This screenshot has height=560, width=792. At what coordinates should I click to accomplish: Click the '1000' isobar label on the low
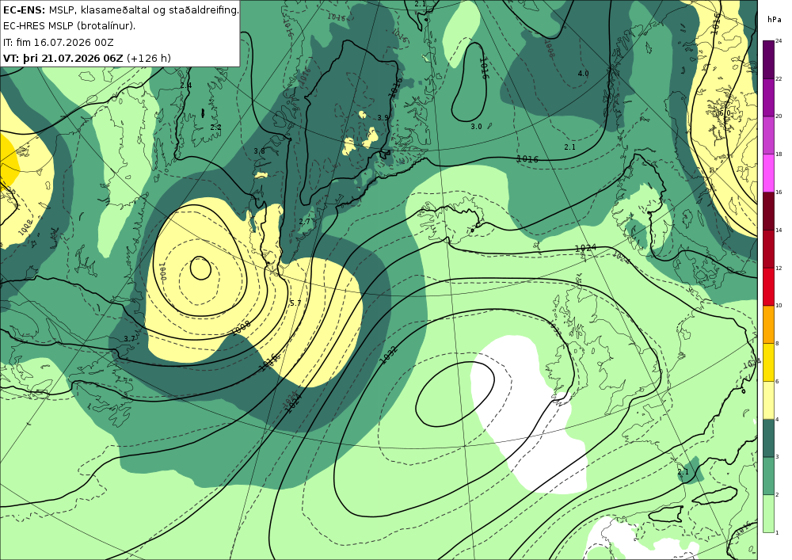click(x=162, y=272)
